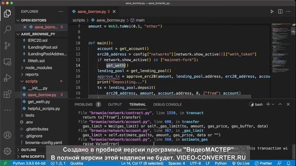Close the terminal panel
The width and height of the screenshot is (296, 166).
(x=288, y=104)
